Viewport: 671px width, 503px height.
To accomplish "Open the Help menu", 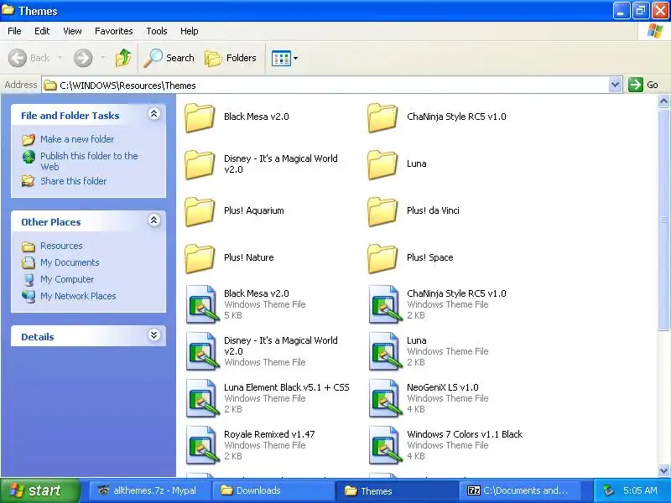I will [x=190, y=31].
